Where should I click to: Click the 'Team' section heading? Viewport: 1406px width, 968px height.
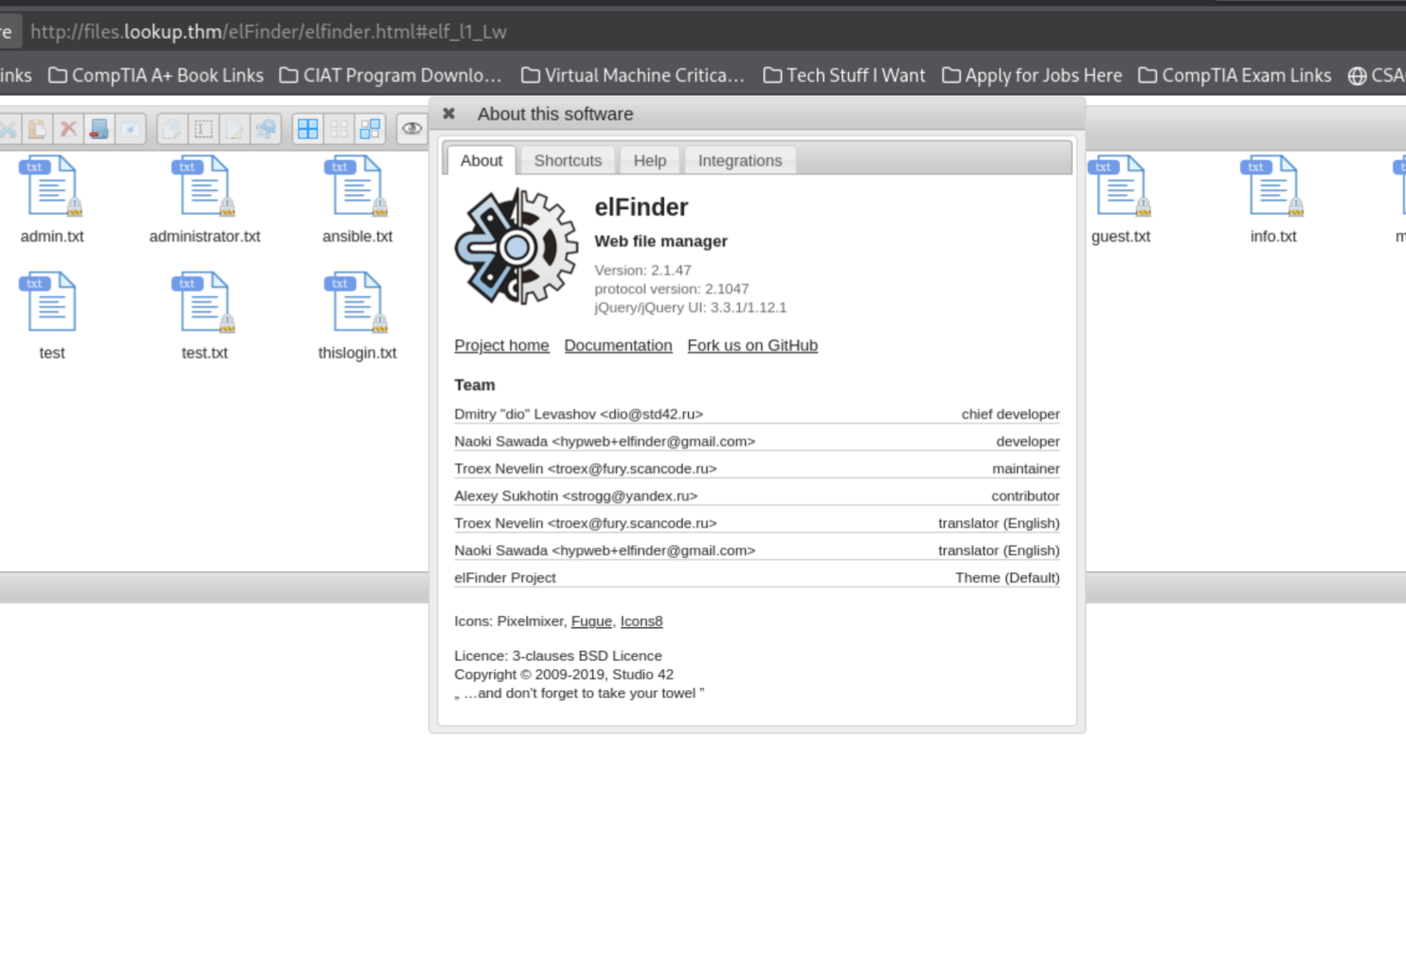[x=474, y=385]
